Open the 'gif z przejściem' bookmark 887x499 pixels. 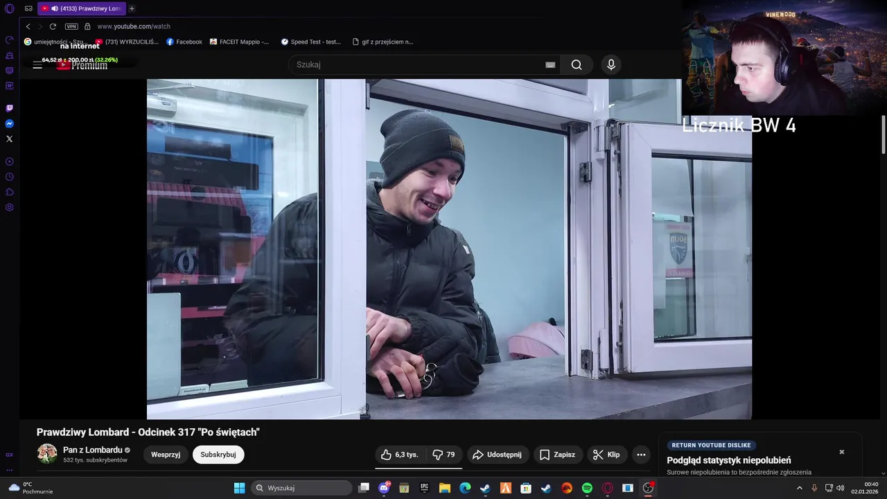click(x=383, y=42)
